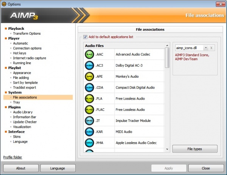Open Tracklist export settings
The width and height of the screenshot is (227, 175).
25,87
